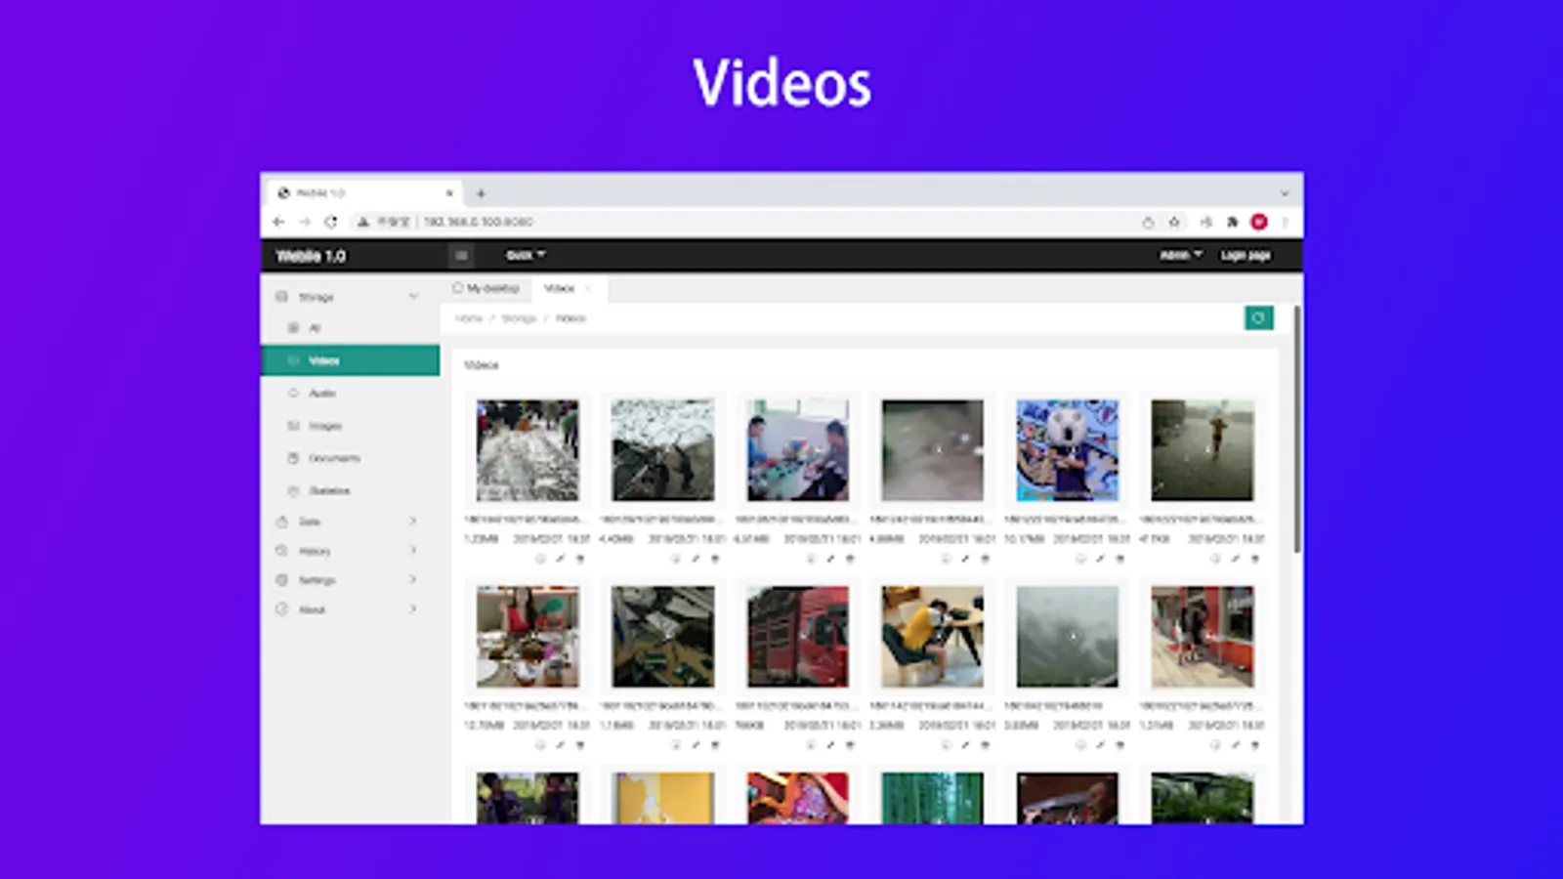Click the trash icon under the yellow-shirt chair video
This screenshot has height=879, width=1563.
(985, 745)
